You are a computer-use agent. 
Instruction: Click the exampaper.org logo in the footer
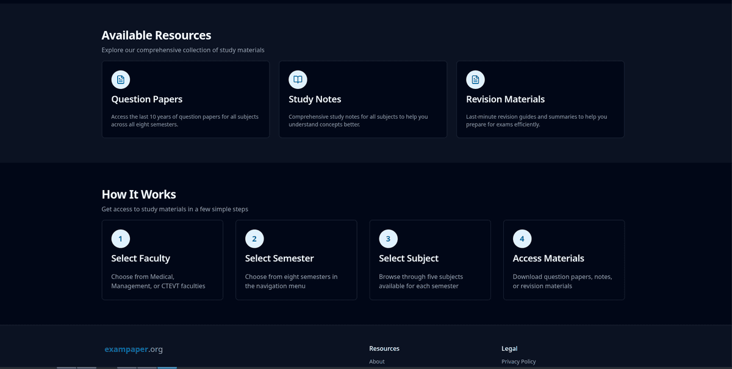(134, 349)
